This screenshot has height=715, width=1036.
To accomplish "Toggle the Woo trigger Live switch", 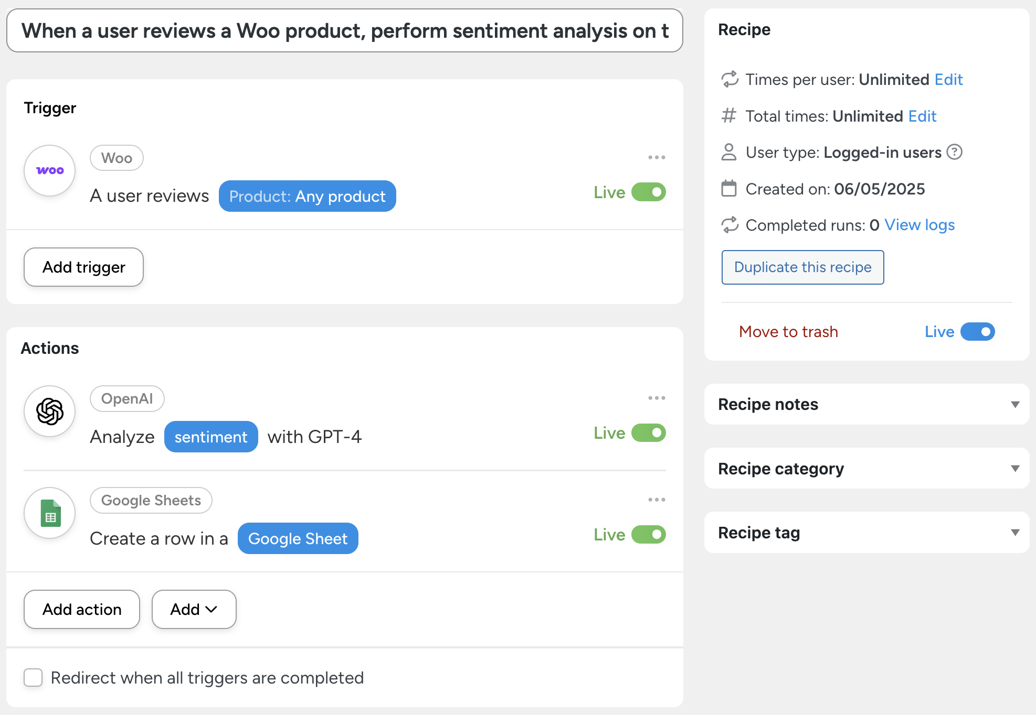I will point(648,192).
